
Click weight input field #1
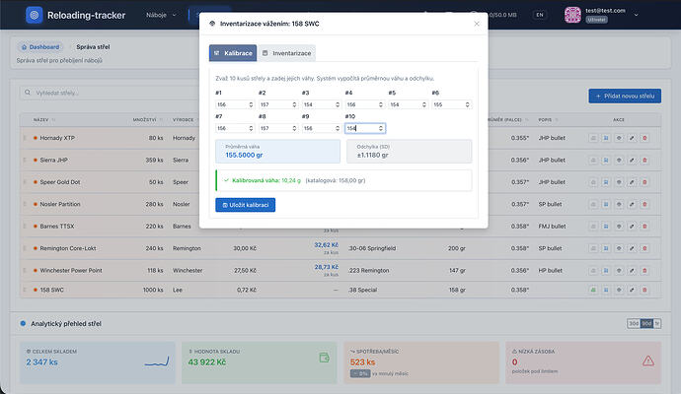pos(234,104)
